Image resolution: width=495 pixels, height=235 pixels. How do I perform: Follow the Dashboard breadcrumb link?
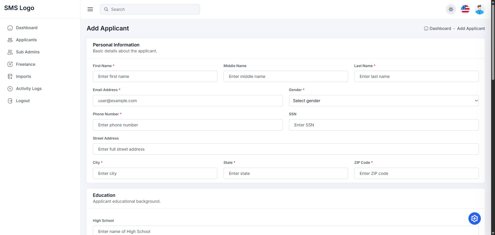click(x=440, y=28)
